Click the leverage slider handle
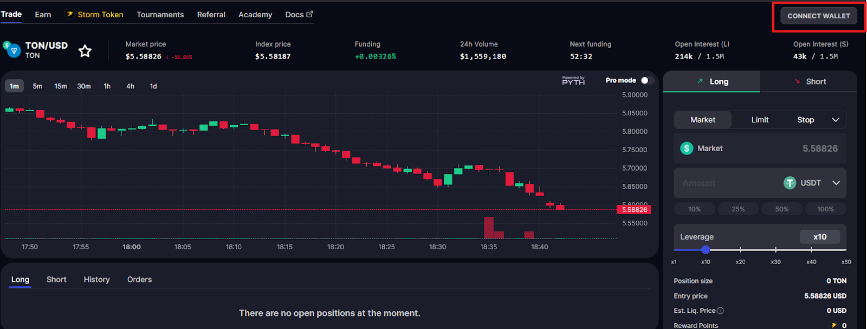Screen dimensions: 867x329 click(x=705, y=250)
